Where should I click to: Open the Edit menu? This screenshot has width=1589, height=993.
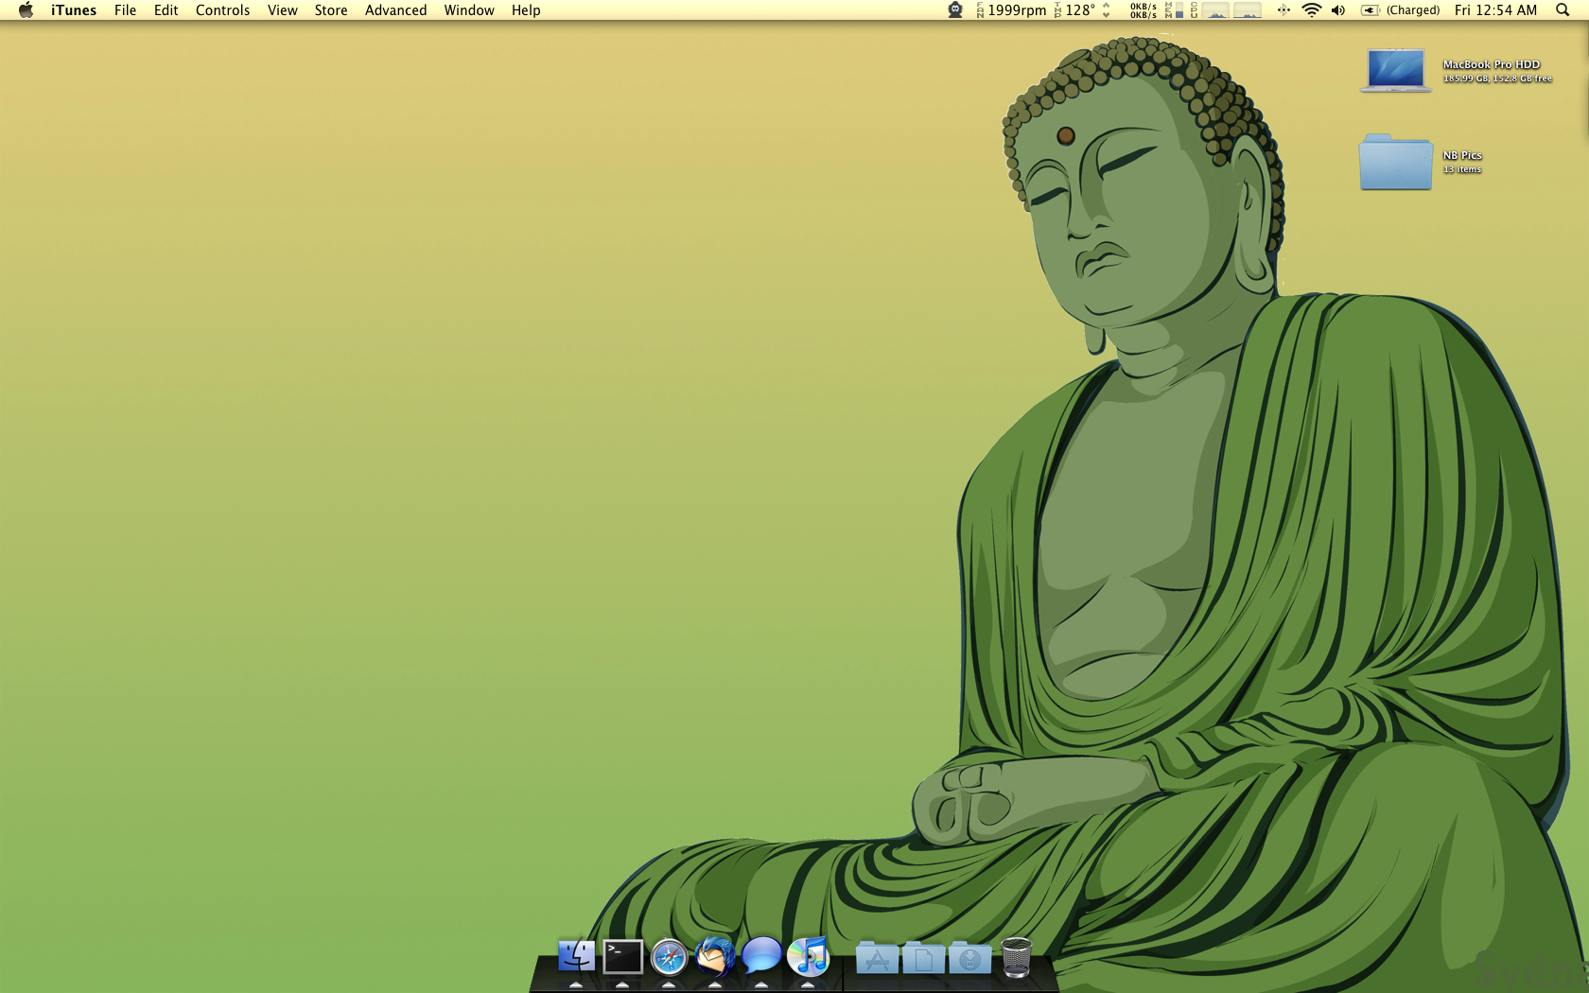pos(166,10)
